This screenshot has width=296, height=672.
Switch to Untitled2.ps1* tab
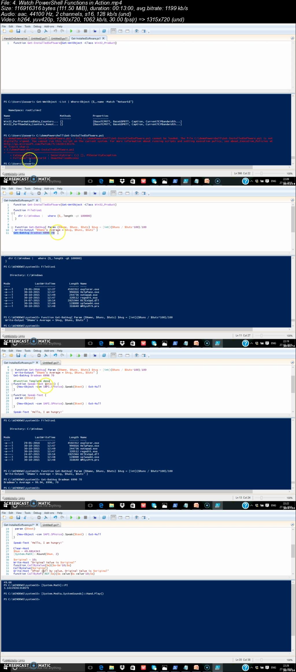(39, 38)
